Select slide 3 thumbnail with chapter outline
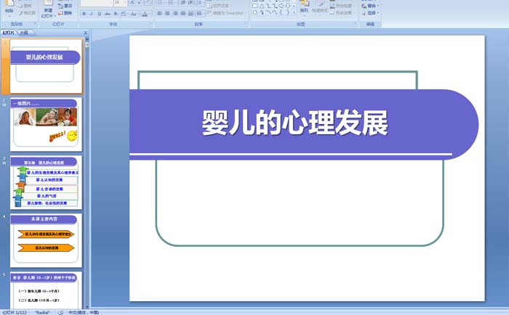 [x=46, y=182]
